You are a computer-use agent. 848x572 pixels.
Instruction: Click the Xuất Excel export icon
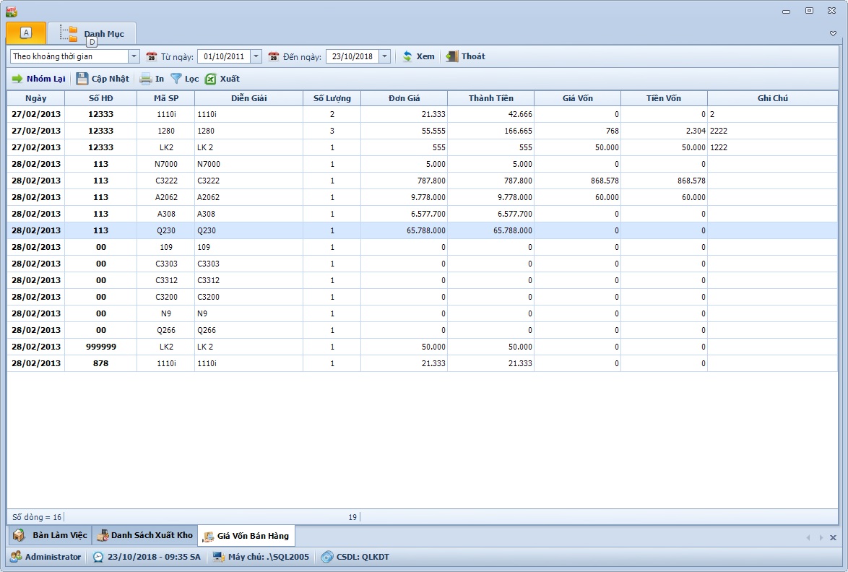coord(211,79)
